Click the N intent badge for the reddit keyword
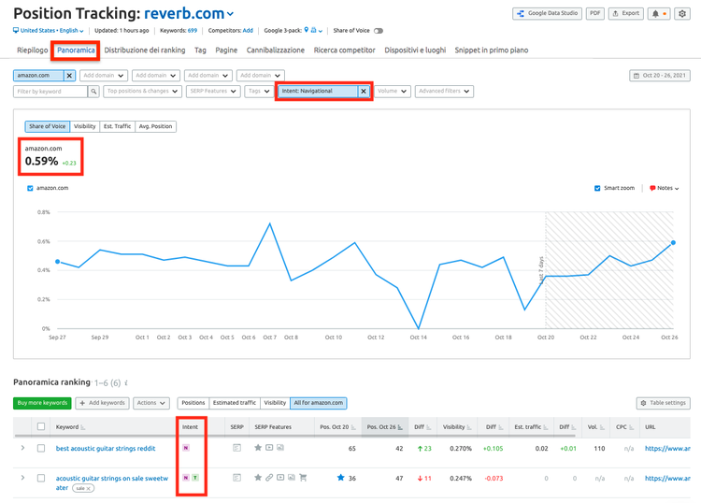701x503 pixels. click(x=186, y=448)
